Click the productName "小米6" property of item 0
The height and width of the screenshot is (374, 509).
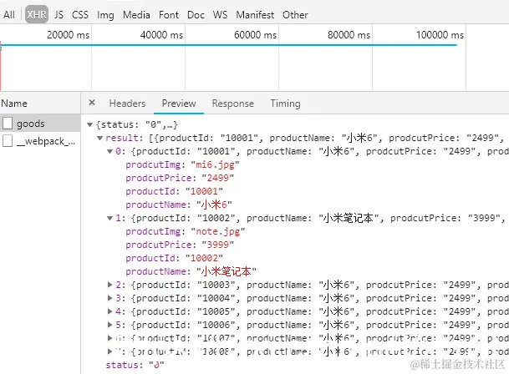coord(179,205)
